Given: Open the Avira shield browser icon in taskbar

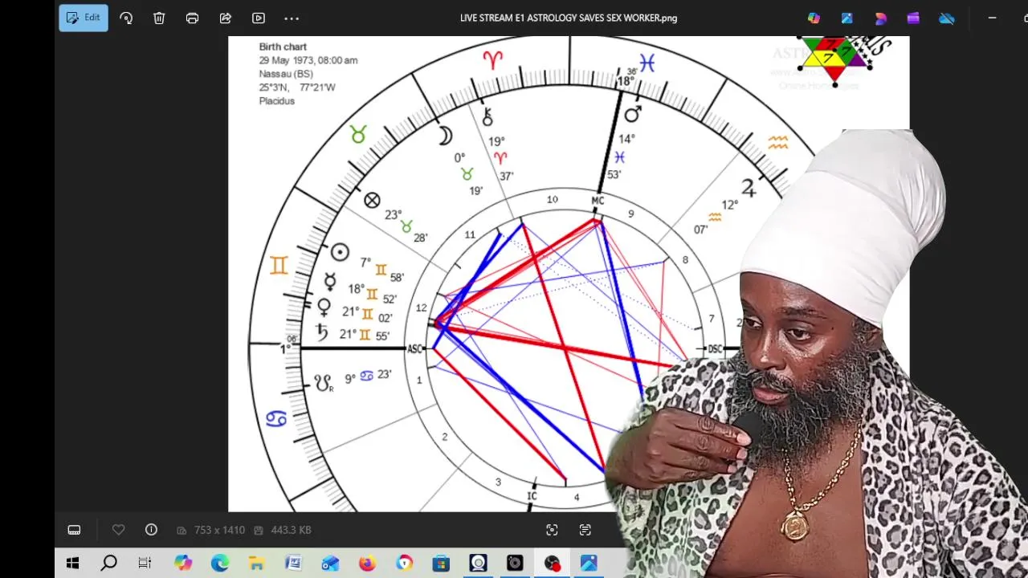Looking at the screenshot, I should coord(404,564).
